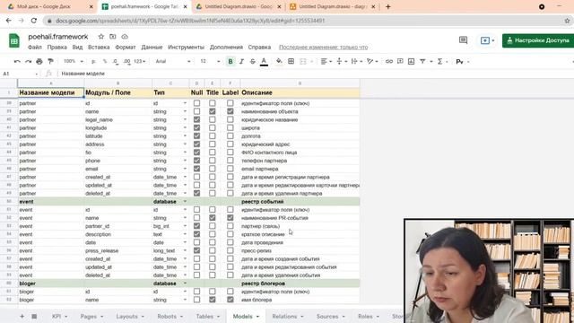Toggle Null checkbox for partner phone
The width and height of the screenshot is (574, 323).
196,161
